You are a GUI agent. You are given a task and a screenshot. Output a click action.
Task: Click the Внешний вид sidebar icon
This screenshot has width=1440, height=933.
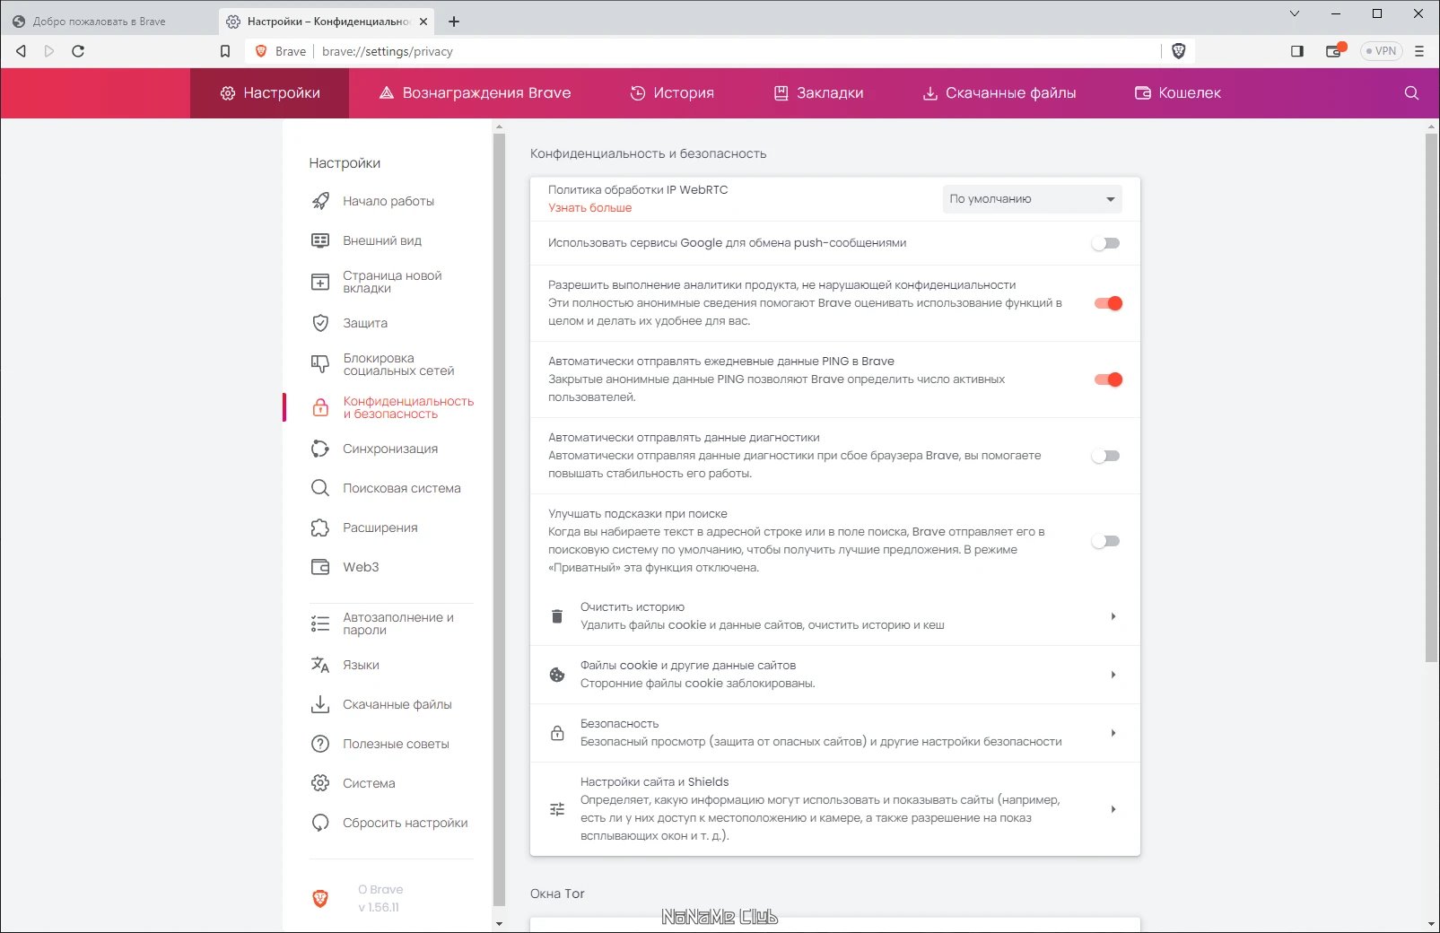(x=320, y=240)
